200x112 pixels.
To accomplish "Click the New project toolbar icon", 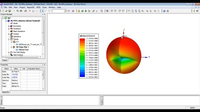I will point(3,11).
